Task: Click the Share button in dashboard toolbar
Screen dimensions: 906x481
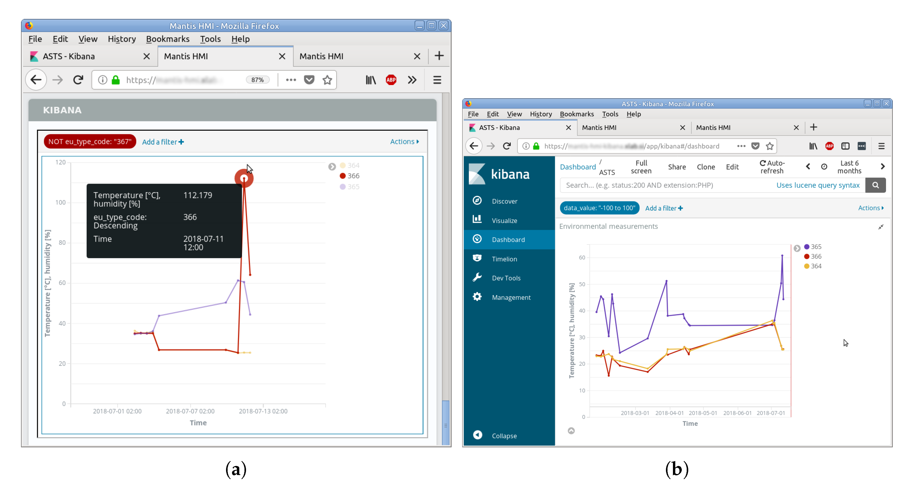Action: pyautogui.click(x=677, y=167)
